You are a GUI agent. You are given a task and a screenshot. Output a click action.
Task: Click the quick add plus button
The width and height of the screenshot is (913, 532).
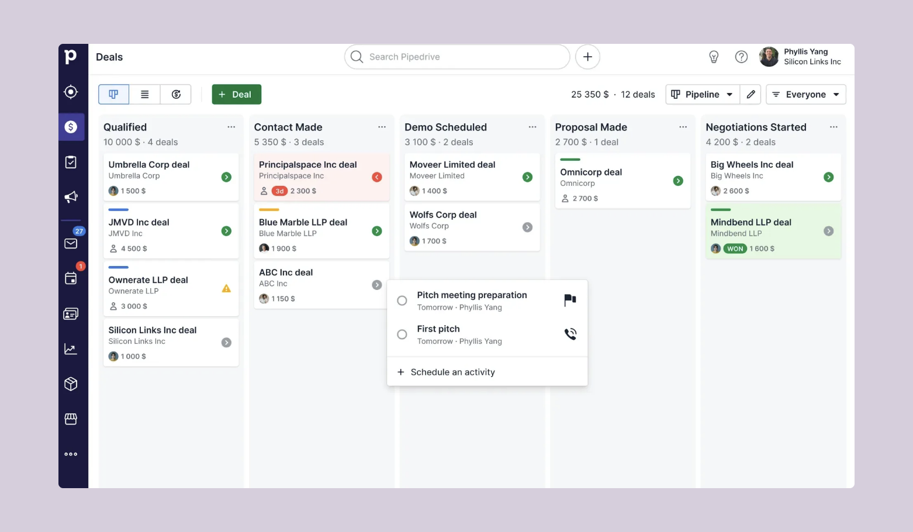(x=587, y=57)
